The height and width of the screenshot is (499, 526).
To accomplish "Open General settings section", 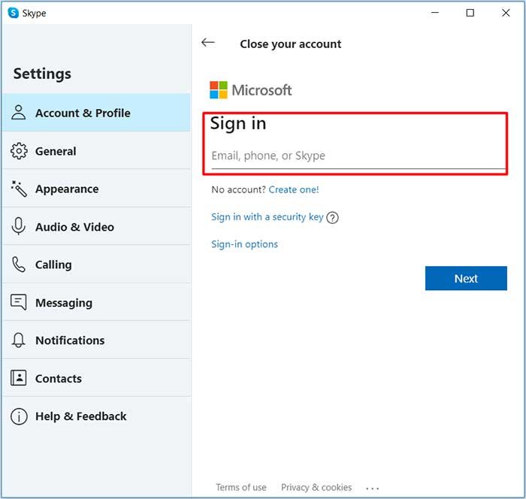I will (x=97, y=150).
